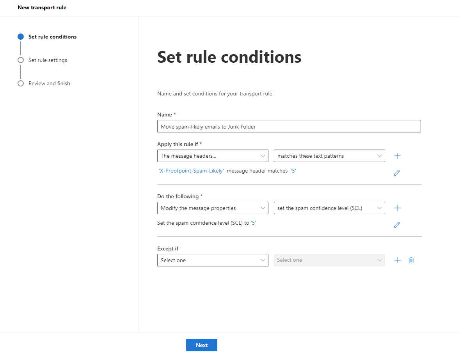Open 'Modify the message properties' dropdown
This screenshot has height=356, width=460.
point(213,208)
